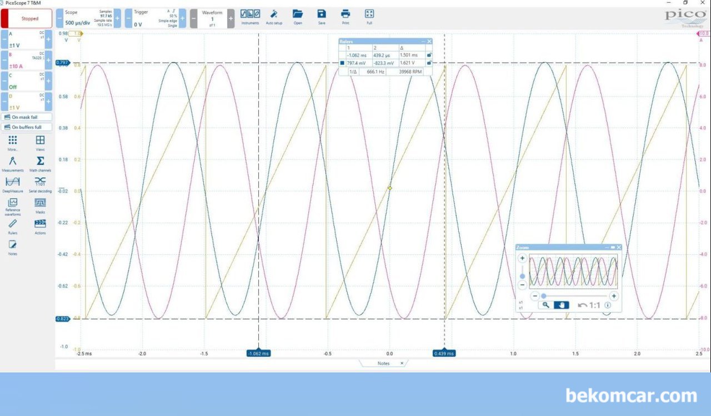The height and width of the screenshot is (416, 711).
Task: Decrease Scope timebase with minus button
Action: point(59,18)
